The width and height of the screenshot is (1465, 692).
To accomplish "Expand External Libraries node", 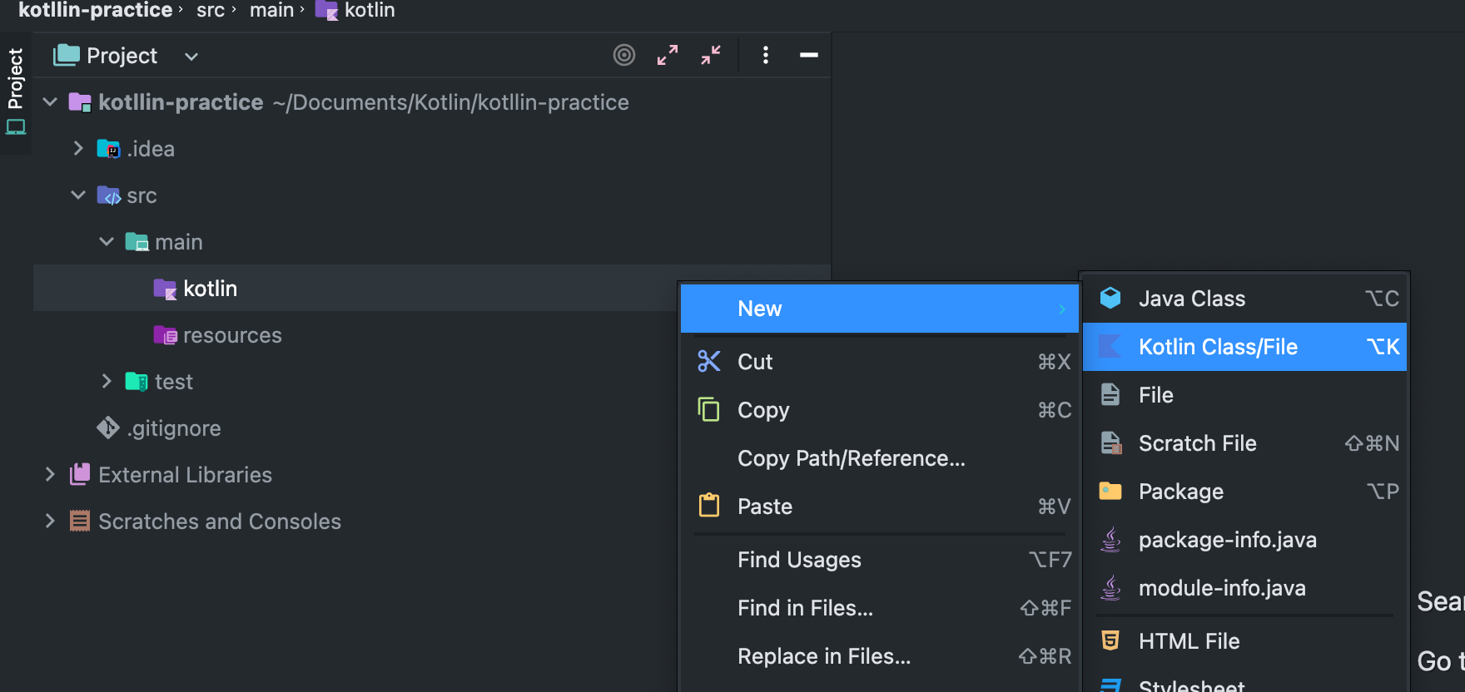I will [50, 474].
